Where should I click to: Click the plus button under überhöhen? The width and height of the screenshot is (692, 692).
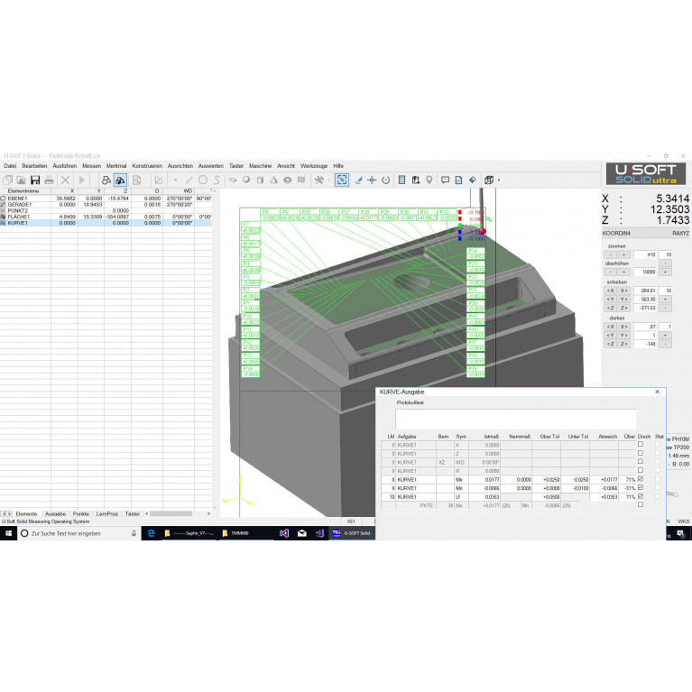[x=623, y=272]
